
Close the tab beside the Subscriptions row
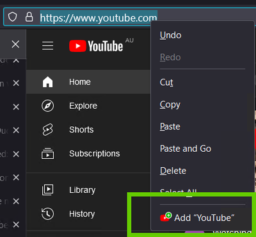tap(16, 154)
